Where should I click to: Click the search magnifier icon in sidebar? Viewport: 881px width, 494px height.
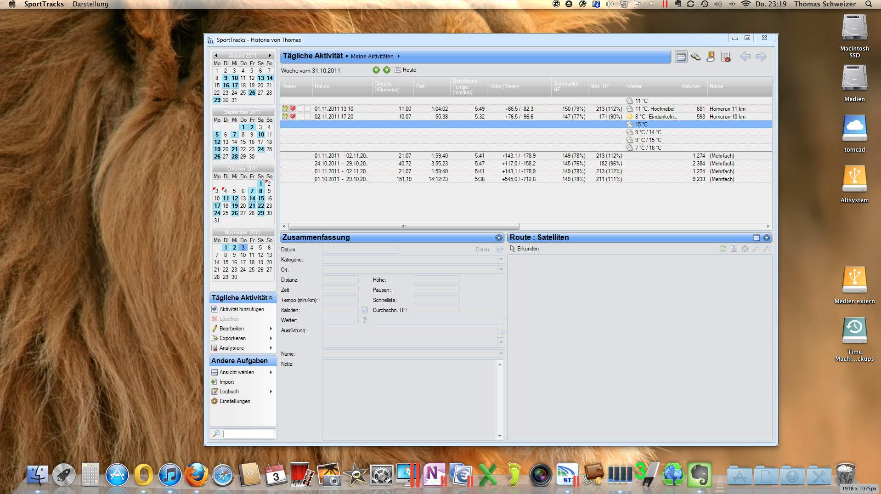[x=216, y=434]
